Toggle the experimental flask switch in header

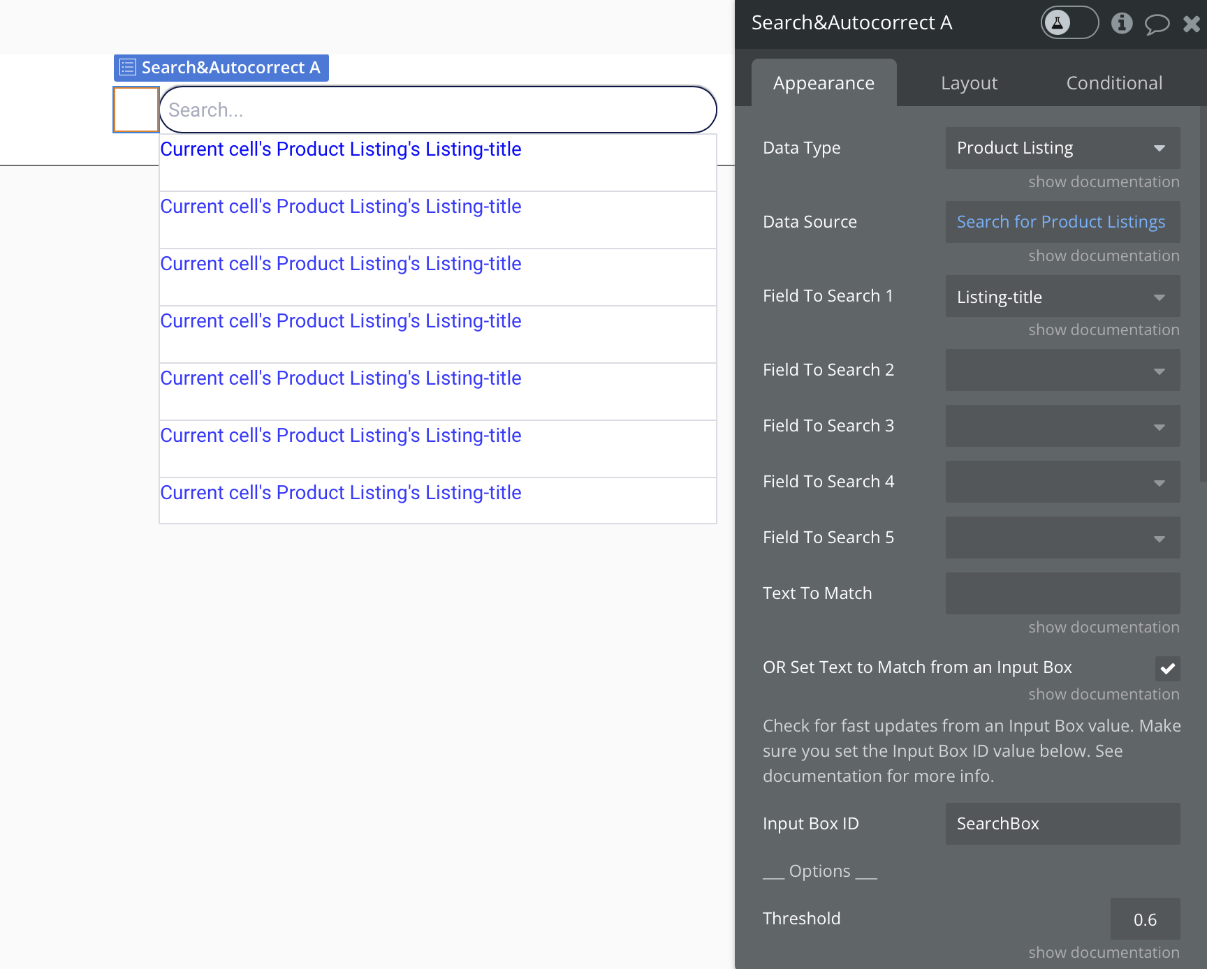(1069, 22)
